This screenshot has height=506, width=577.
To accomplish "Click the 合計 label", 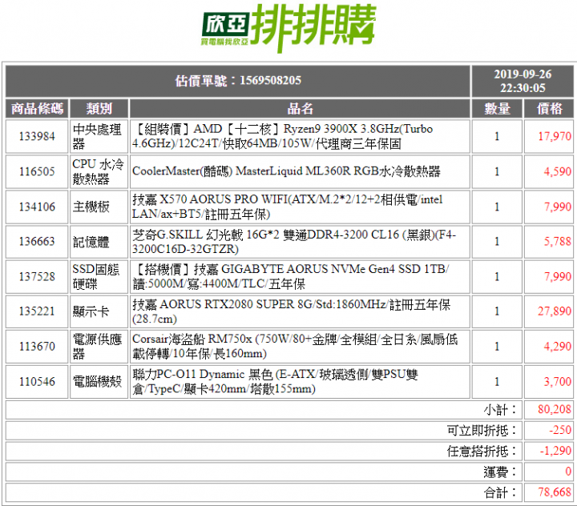I will tap(500, 492).
